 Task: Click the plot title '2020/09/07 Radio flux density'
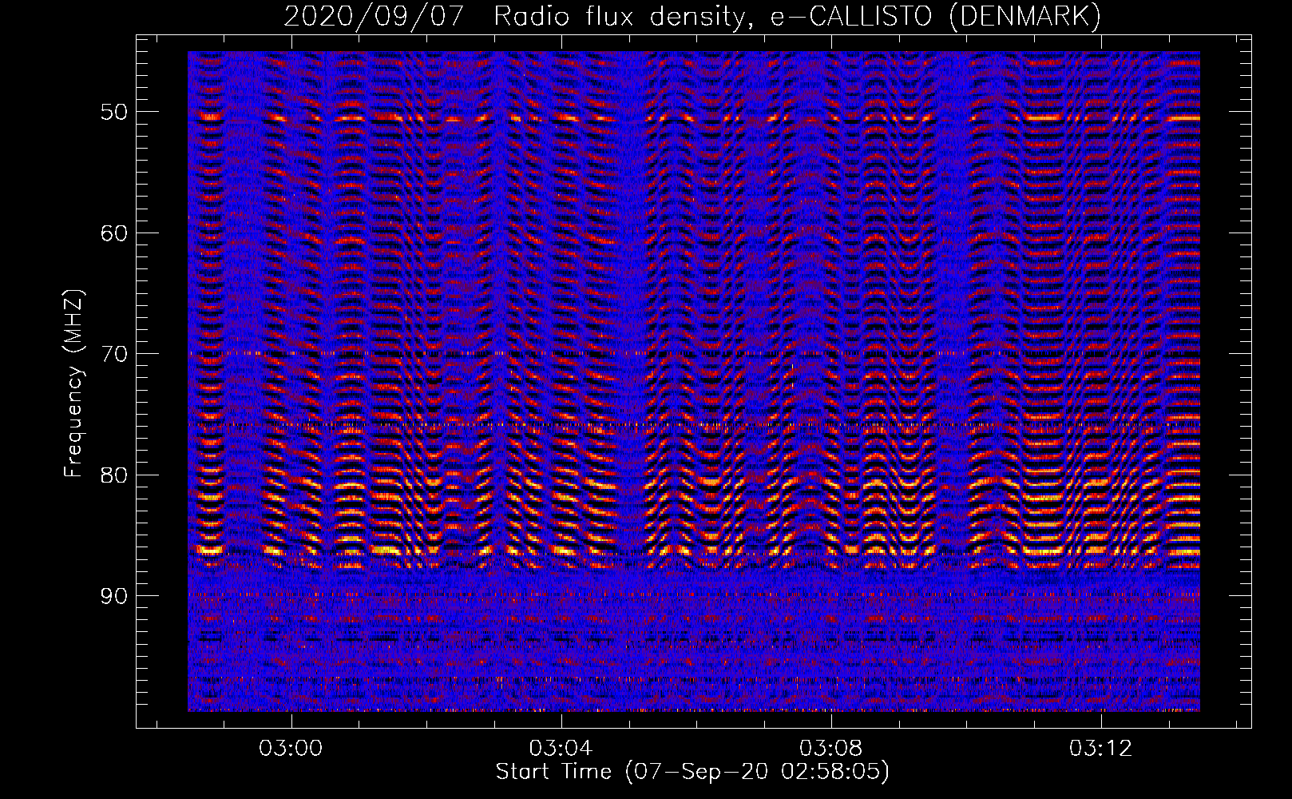[x=517, y=16]
